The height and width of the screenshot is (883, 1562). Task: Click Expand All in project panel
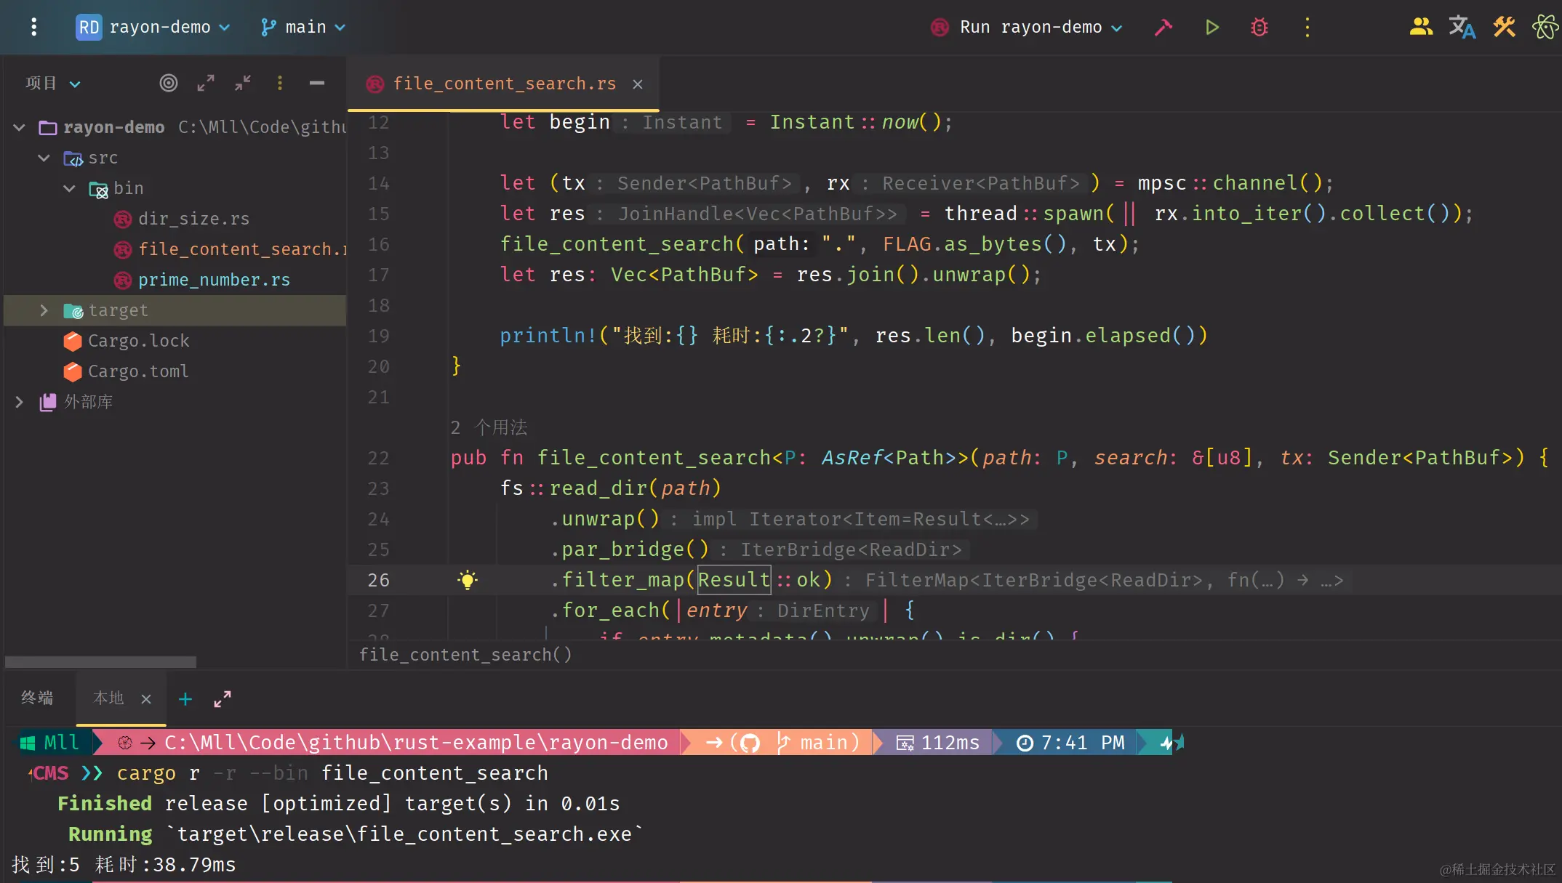tap(206, 83)
